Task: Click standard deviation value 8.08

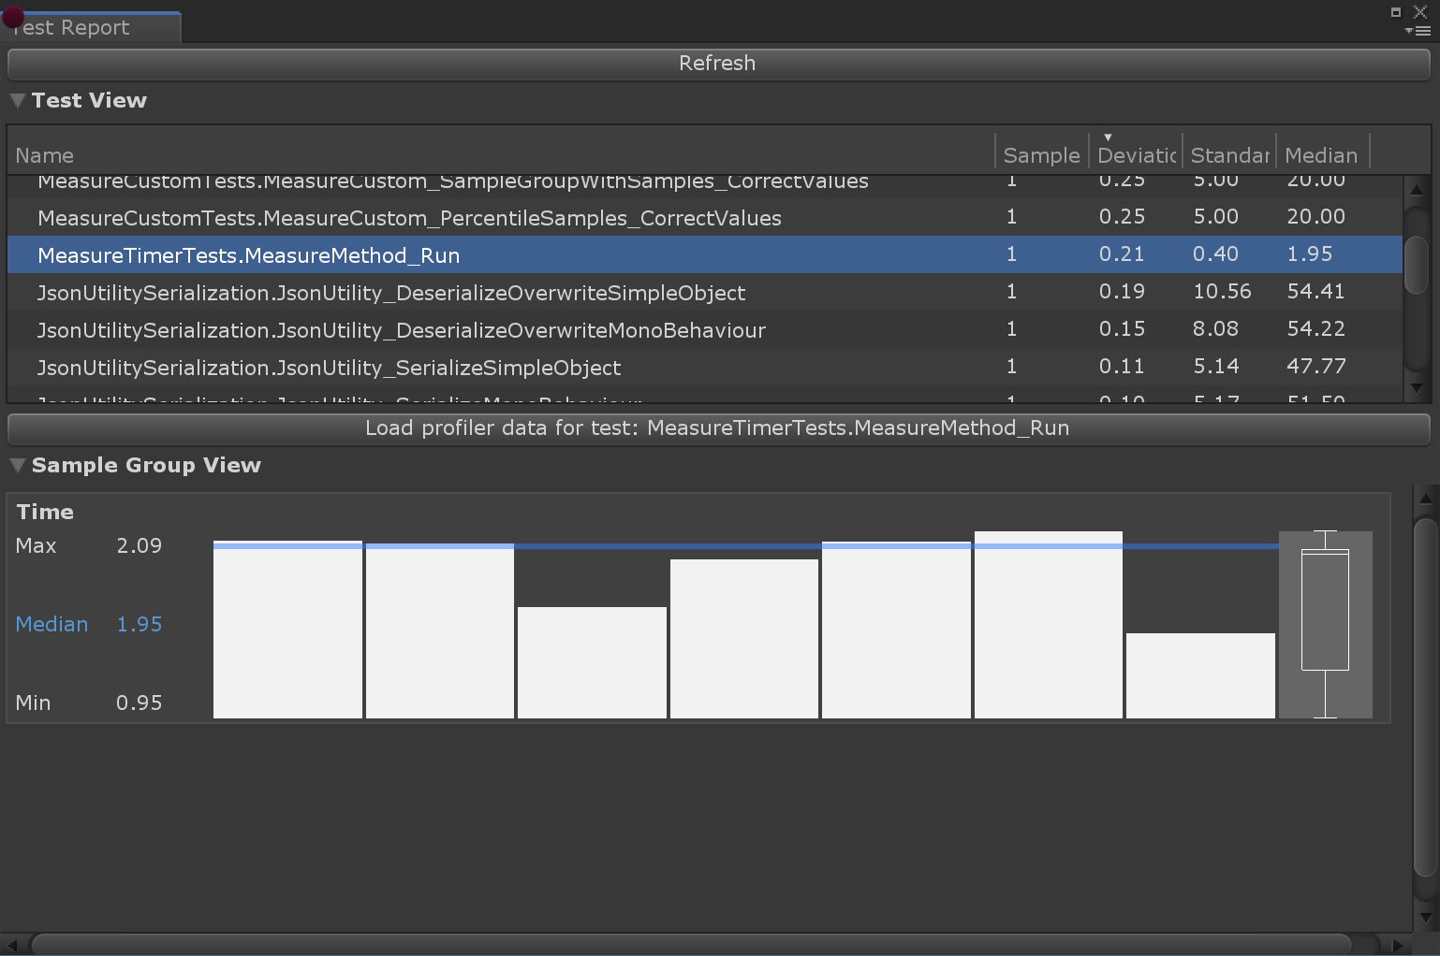Action: point(1215,329)
